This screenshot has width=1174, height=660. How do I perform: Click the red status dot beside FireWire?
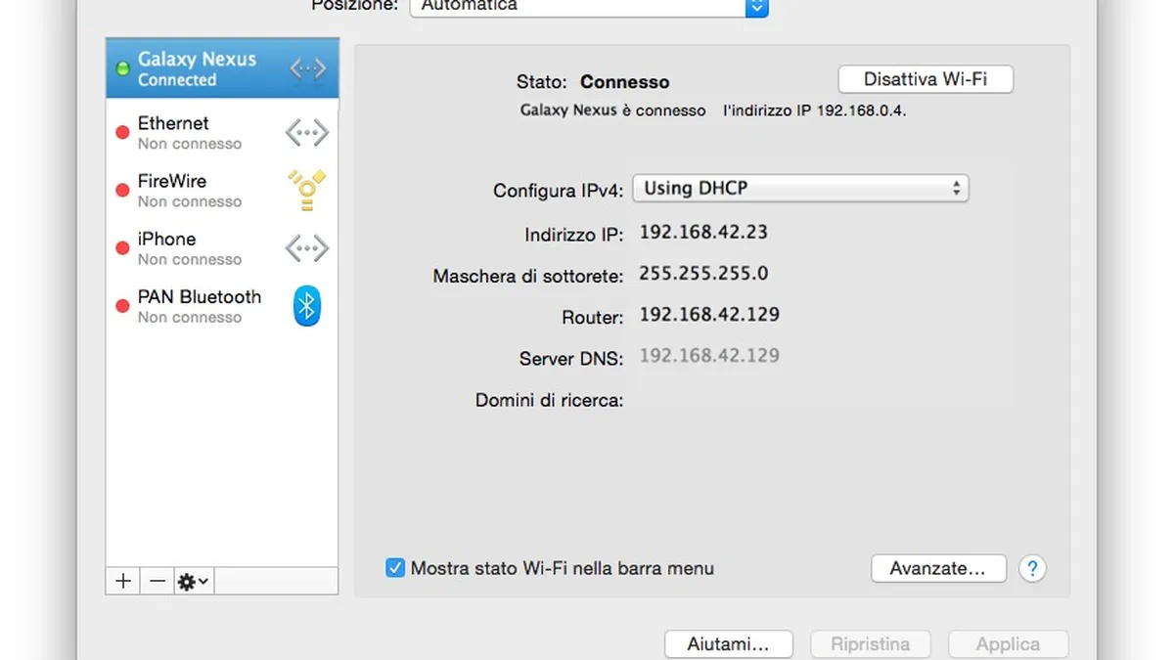pos(122,191)
